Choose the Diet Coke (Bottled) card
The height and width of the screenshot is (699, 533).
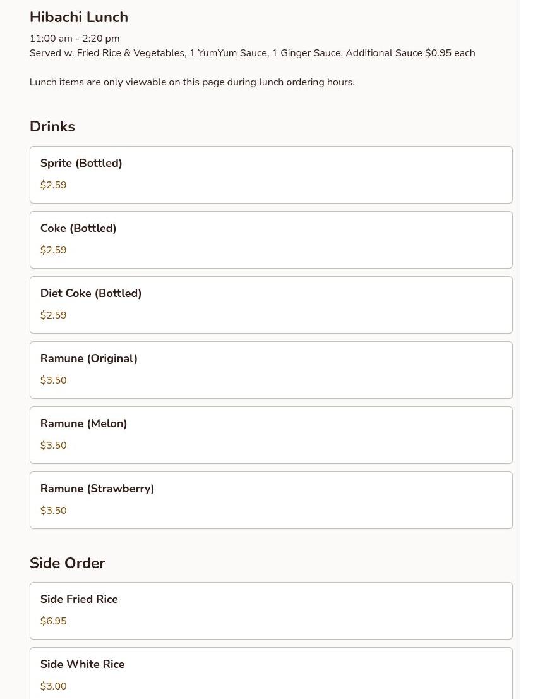coord(271,305)
